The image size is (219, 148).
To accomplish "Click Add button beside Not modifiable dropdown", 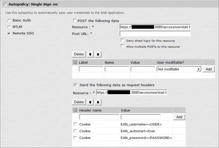I will (209, 69).
